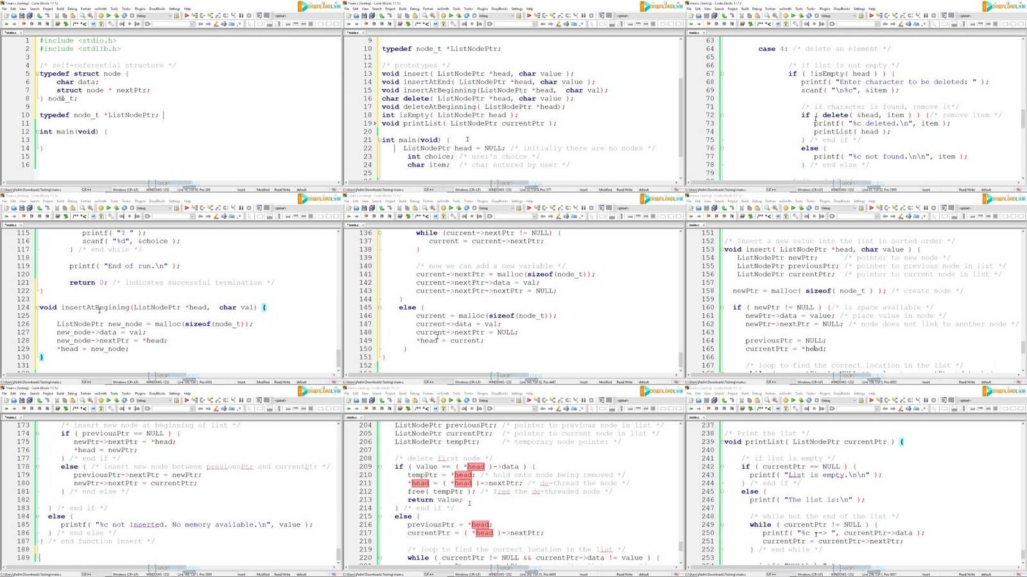Open File menu in top-left window
The width and height of the screenshot is (1027, 577).
(x=4, y=9)
